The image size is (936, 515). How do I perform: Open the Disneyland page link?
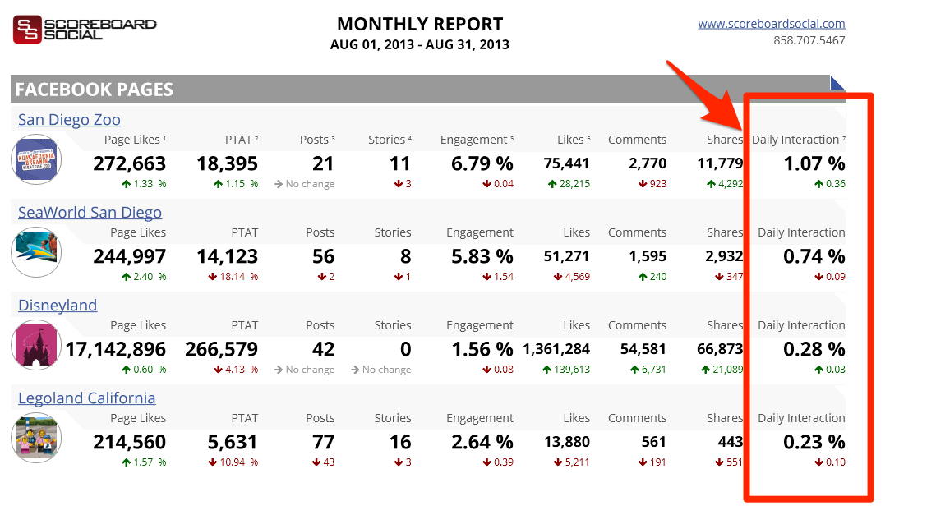58,306
